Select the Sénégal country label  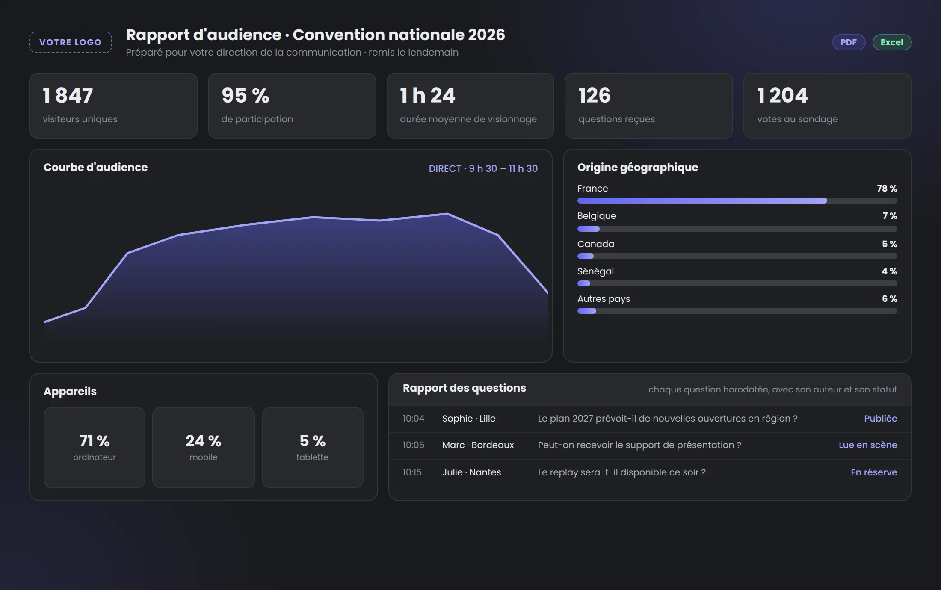pyautogui.click(x=595, y=271)
